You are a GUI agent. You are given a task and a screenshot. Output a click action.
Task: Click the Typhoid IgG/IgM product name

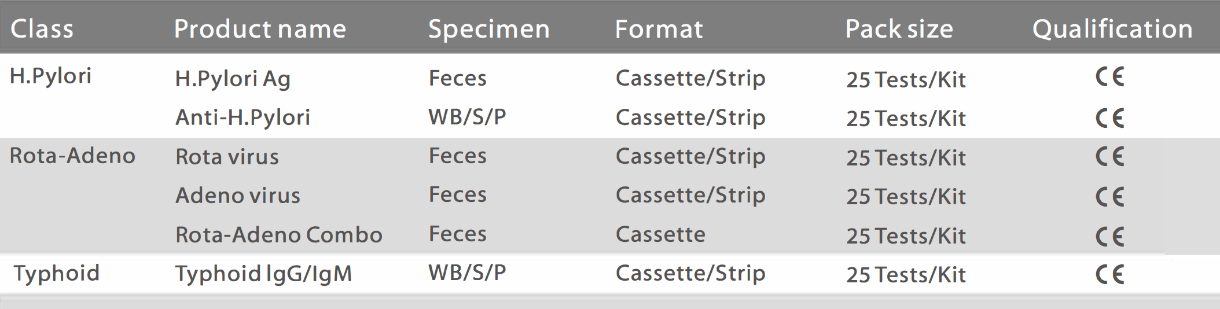pyautogui.click(x=264, y=274)
